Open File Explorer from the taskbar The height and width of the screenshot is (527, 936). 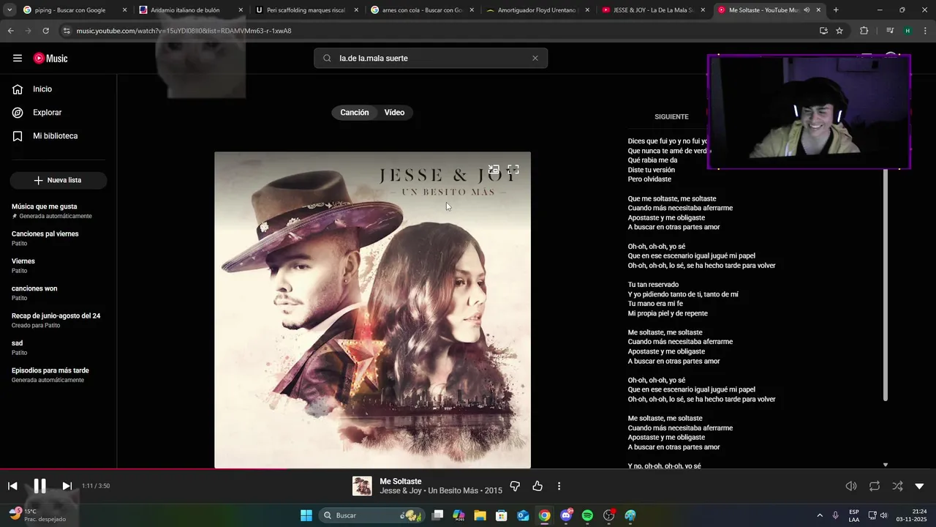[x=480, y=515]
